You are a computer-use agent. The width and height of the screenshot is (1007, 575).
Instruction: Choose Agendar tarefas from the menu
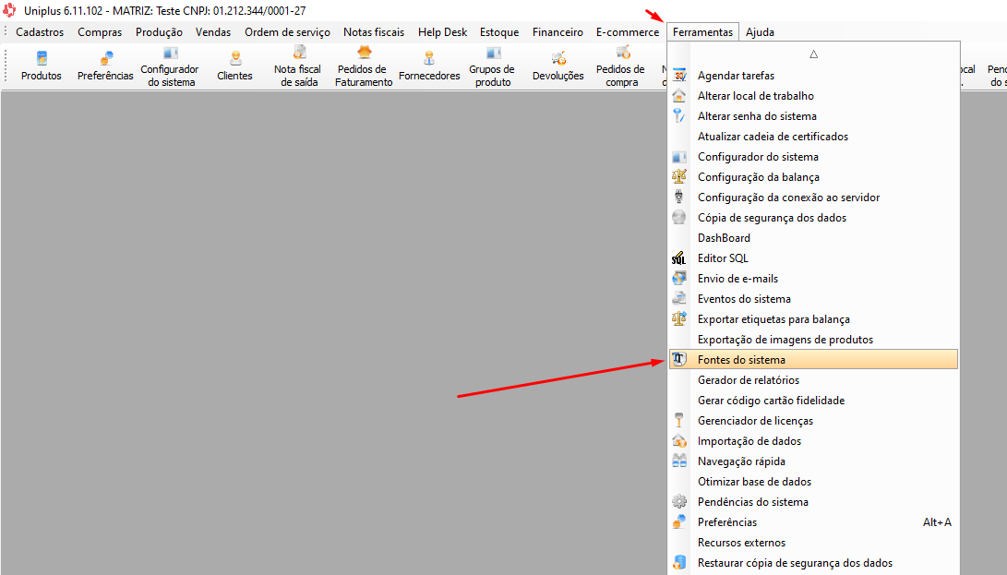point(814,76)
